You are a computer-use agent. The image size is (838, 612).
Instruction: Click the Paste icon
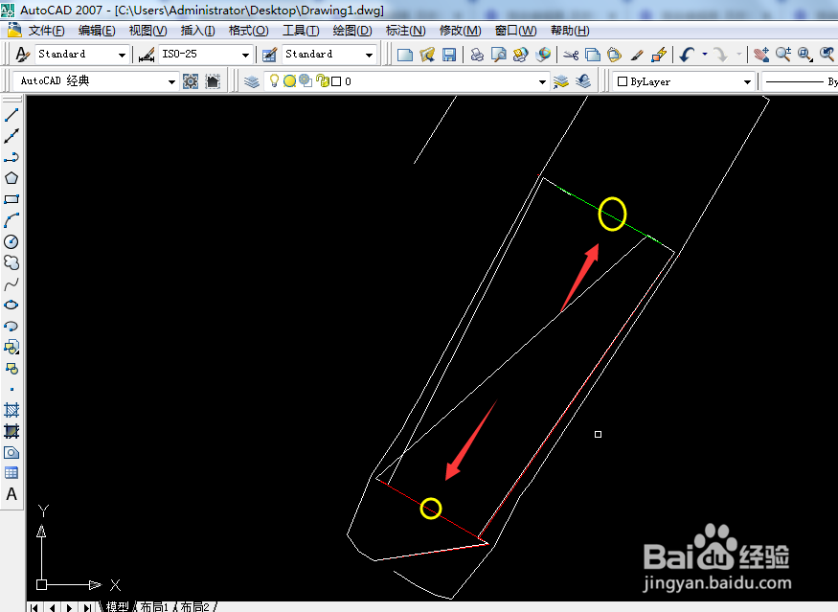[x=615, y=54]
